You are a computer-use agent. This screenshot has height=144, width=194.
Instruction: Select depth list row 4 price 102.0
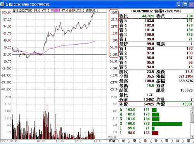[x=131, y=114]
